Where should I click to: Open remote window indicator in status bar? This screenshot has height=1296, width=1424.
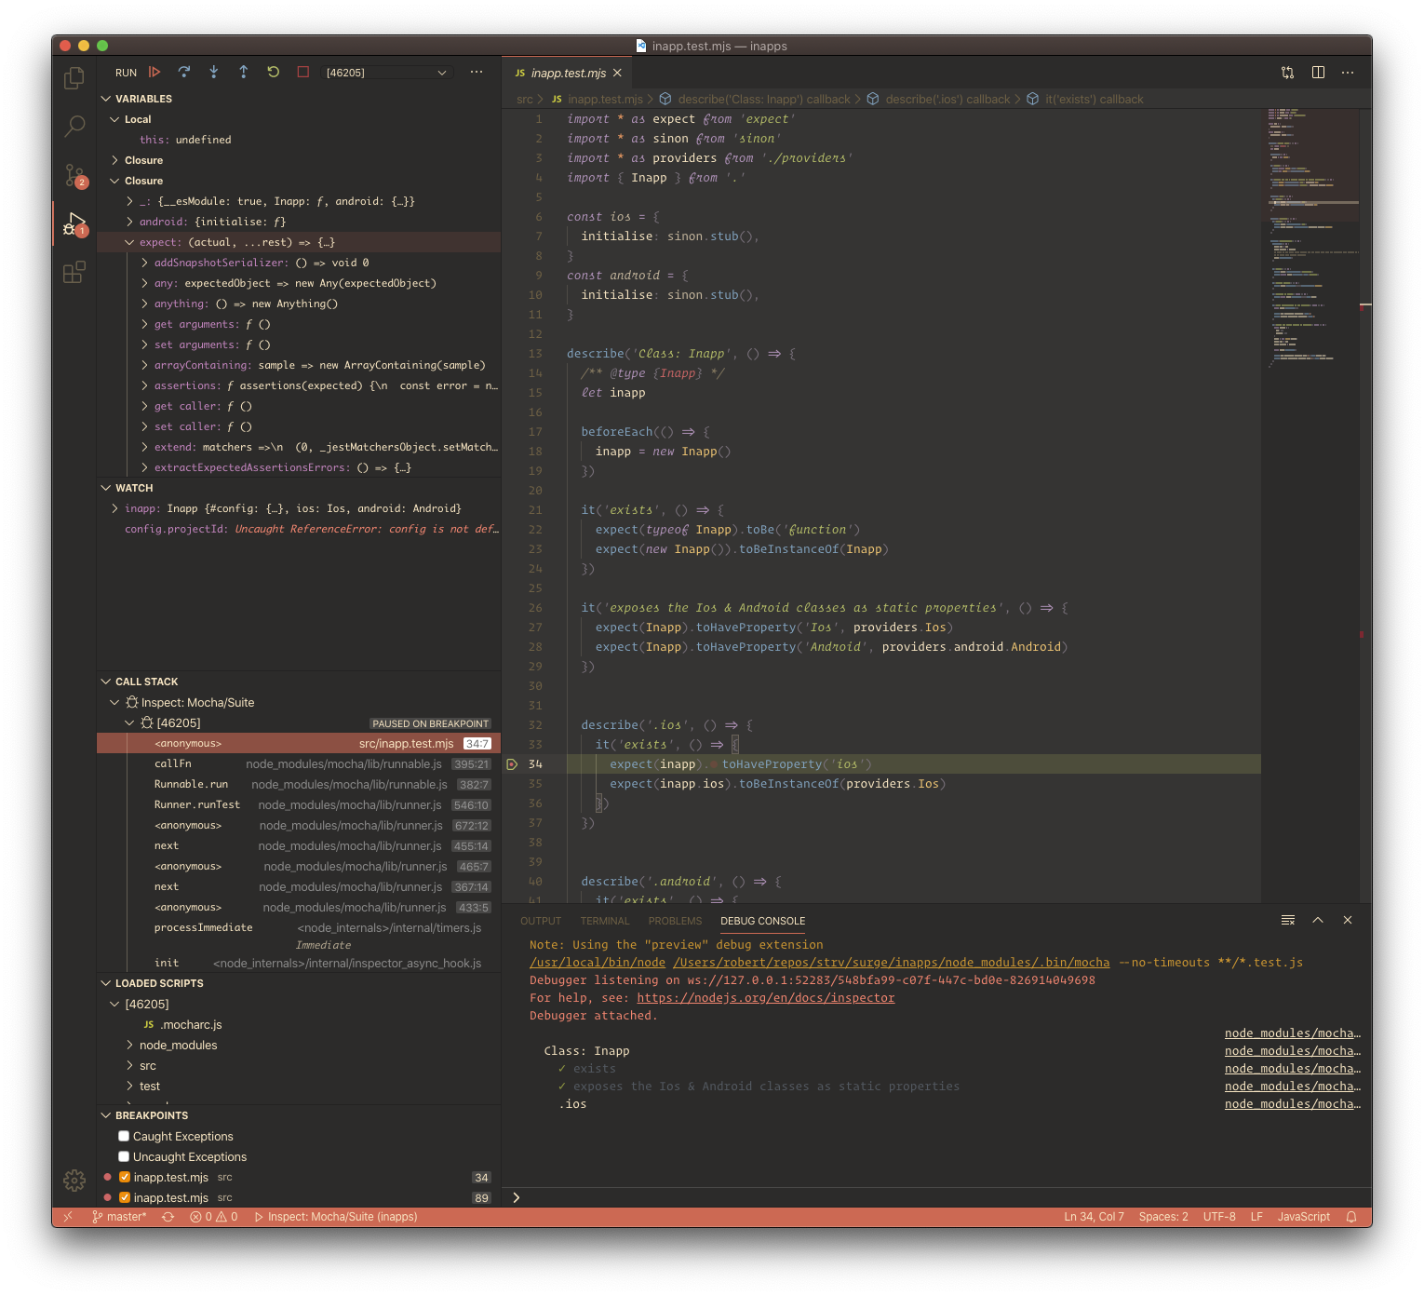click(68, 1217)
